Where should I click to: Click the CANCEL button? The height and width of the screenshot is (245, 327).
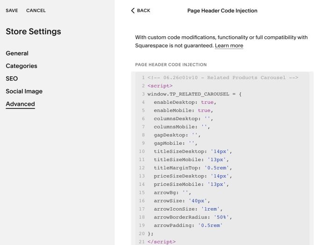(x=36, y=11)
